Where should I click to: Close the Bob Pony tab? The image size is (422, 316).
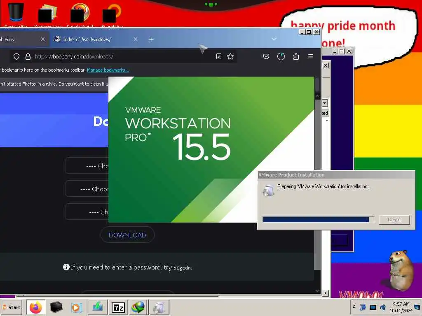coord(43,39)
